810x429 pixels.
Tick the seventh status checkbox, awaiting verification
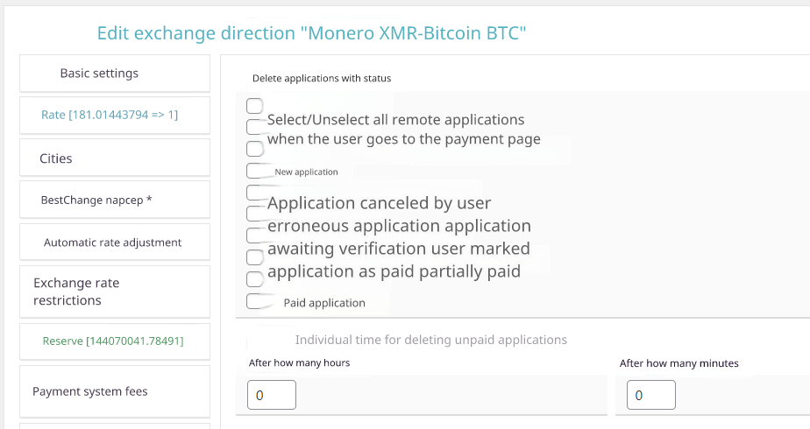[x=255, y=236]
